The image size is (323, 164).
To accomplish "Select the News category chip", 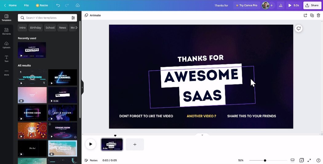I will coord(62,28).
